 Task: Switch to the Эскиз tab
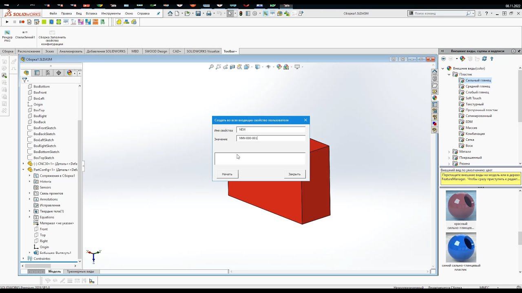[x=49, y=51]
